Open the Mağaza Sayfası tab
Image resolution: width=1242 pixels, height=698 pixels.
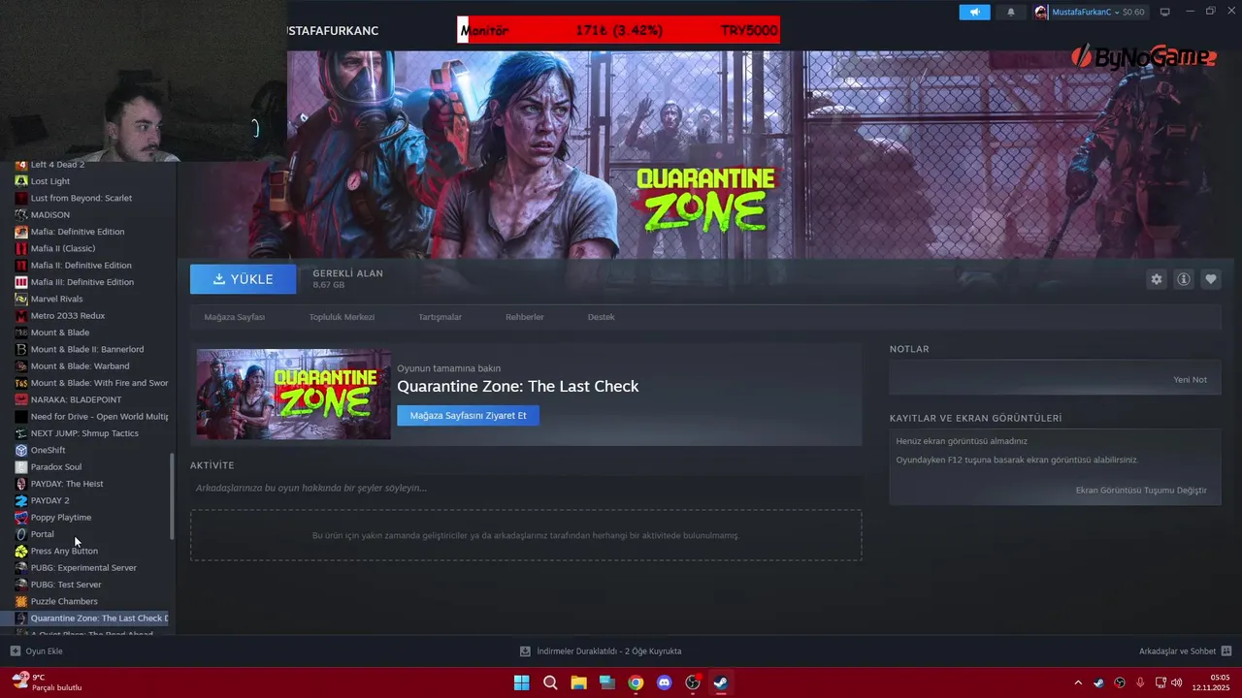click(x=234, y=317)
